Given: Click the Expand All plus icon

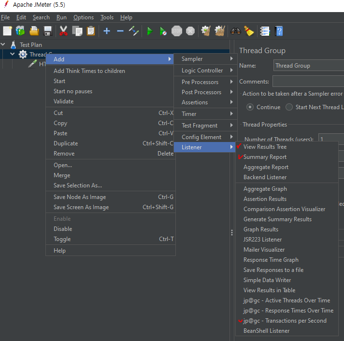Looking at the screenshot, I should click(107, 31).
